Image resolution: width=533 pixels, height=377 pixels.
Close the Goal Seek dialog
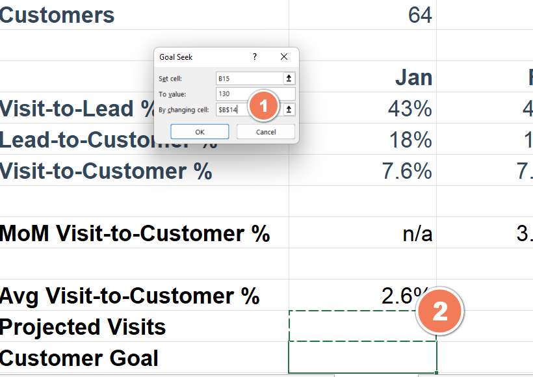coord(284,57)
